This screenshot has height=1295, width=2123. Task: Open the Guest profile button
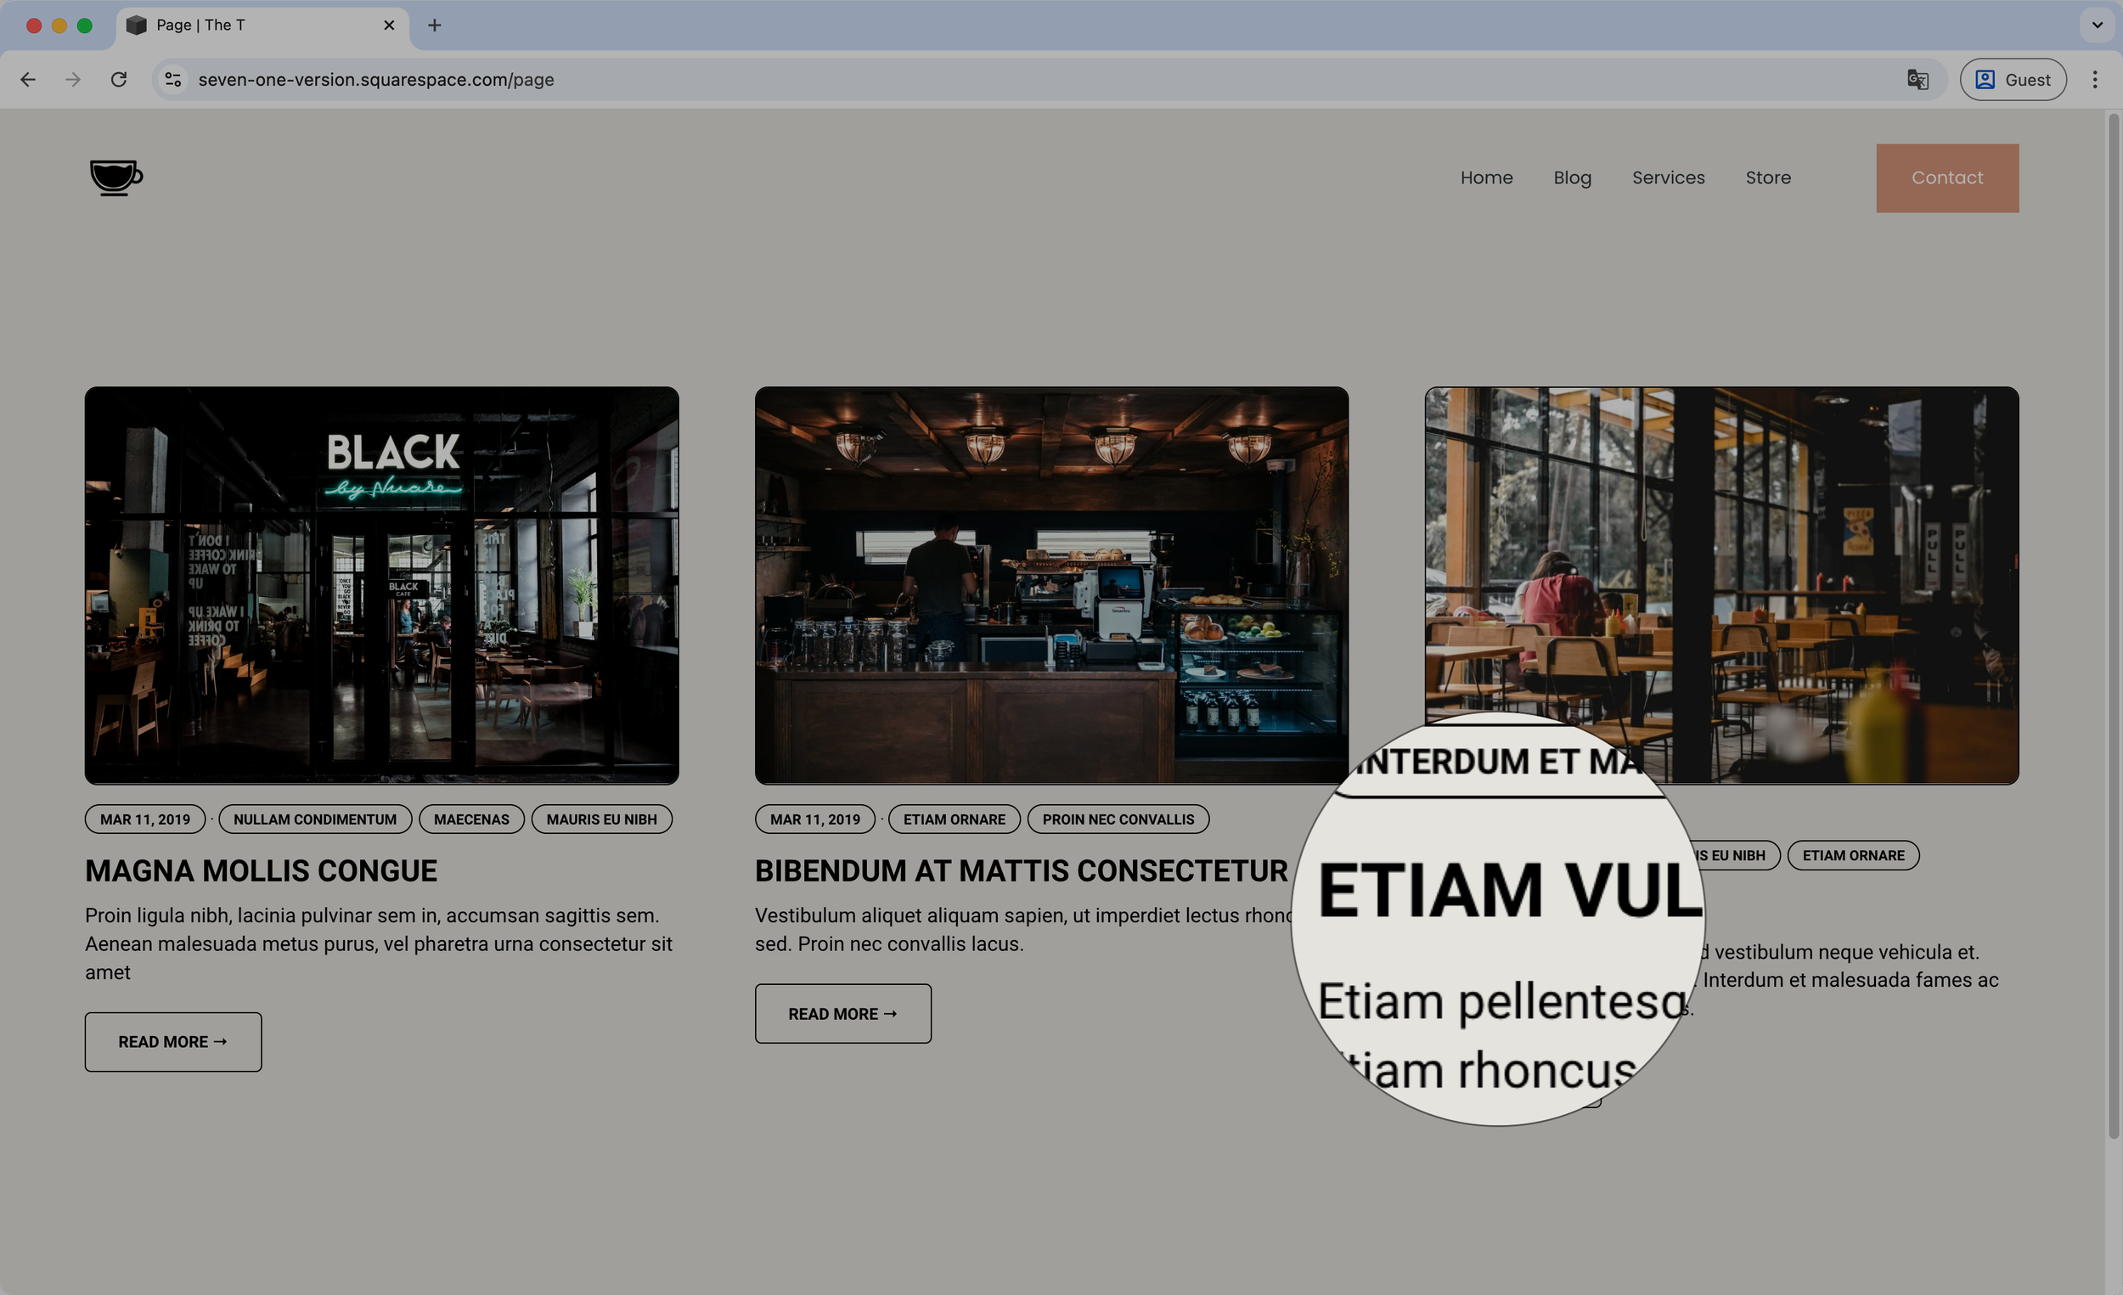(2012, 79)
